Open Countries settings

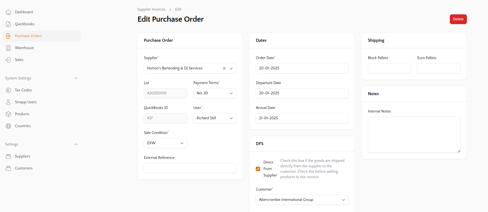42,126
